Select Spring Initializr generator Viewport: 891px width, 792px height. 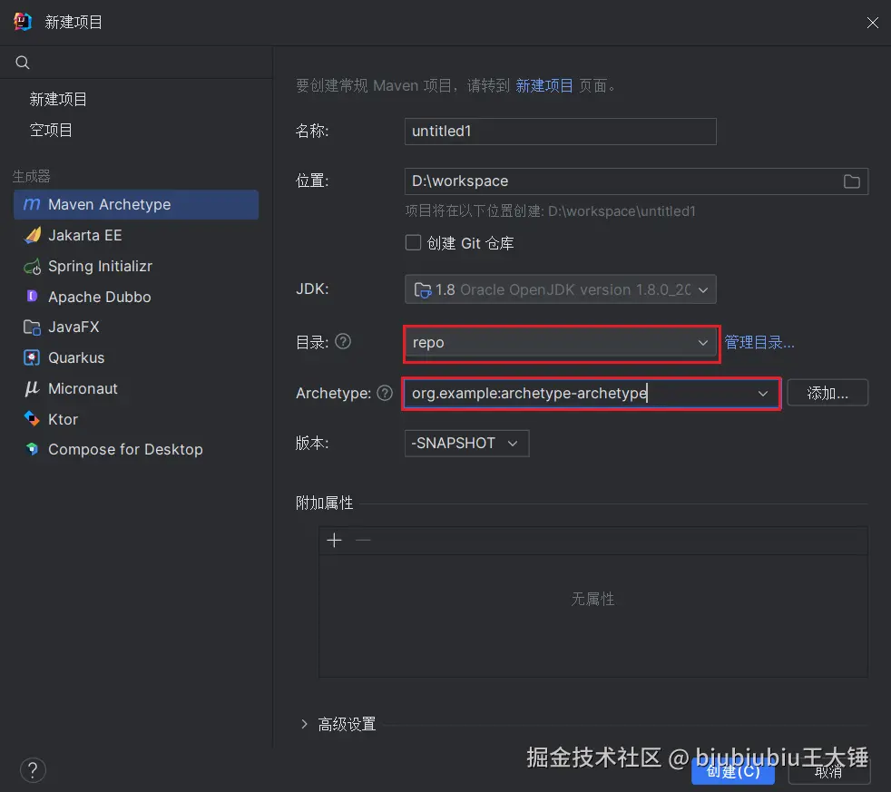click(136, 266)
